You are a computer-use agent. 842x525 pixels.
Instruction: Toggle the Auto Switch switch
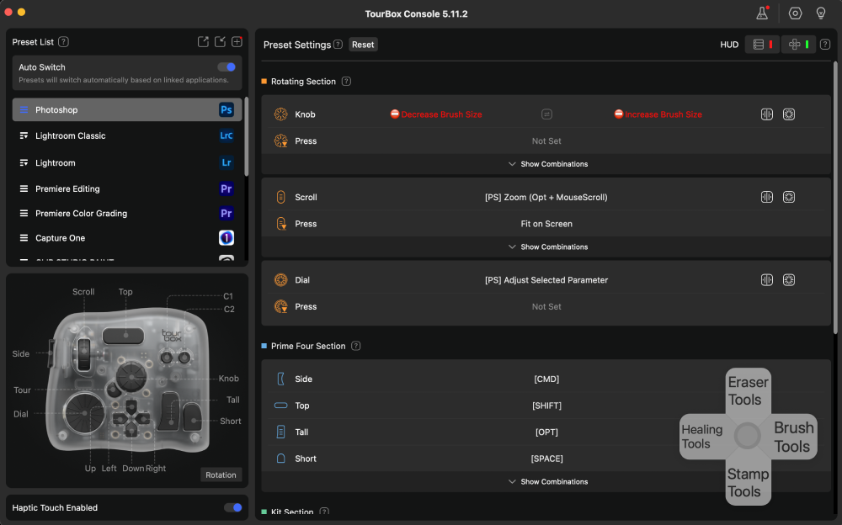pyautogui.click(x=226, y=67)
